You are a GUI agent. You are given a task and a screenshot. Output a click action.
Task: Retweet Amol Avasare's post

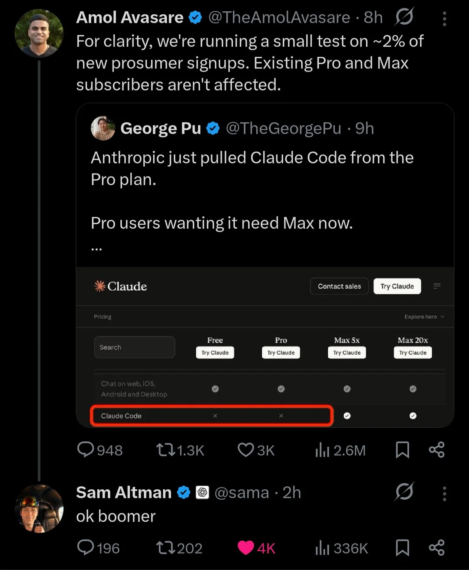[x=165, y=450]
